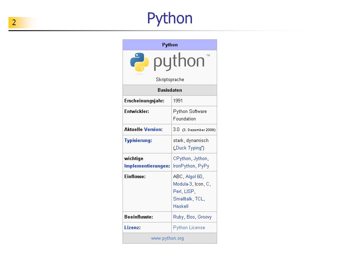
Task: Click Python Software Foundation text
Action: 190,115
